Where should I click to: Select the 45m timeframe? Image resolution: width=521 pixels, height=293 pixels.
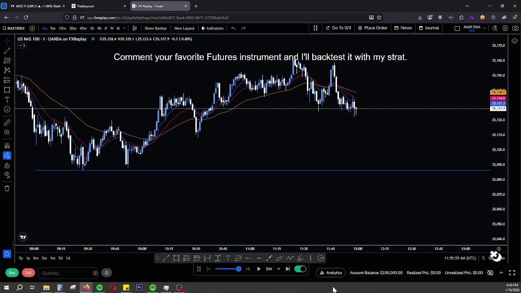(83, 28)
